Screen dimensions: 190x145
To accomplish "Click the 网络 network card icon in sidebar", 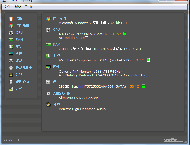I will [11, 89].
